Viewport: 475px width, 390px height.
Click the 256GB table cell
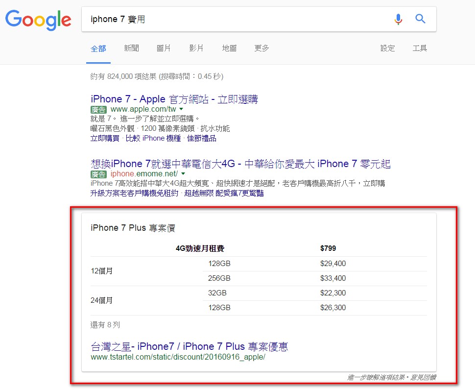(219, 278)
